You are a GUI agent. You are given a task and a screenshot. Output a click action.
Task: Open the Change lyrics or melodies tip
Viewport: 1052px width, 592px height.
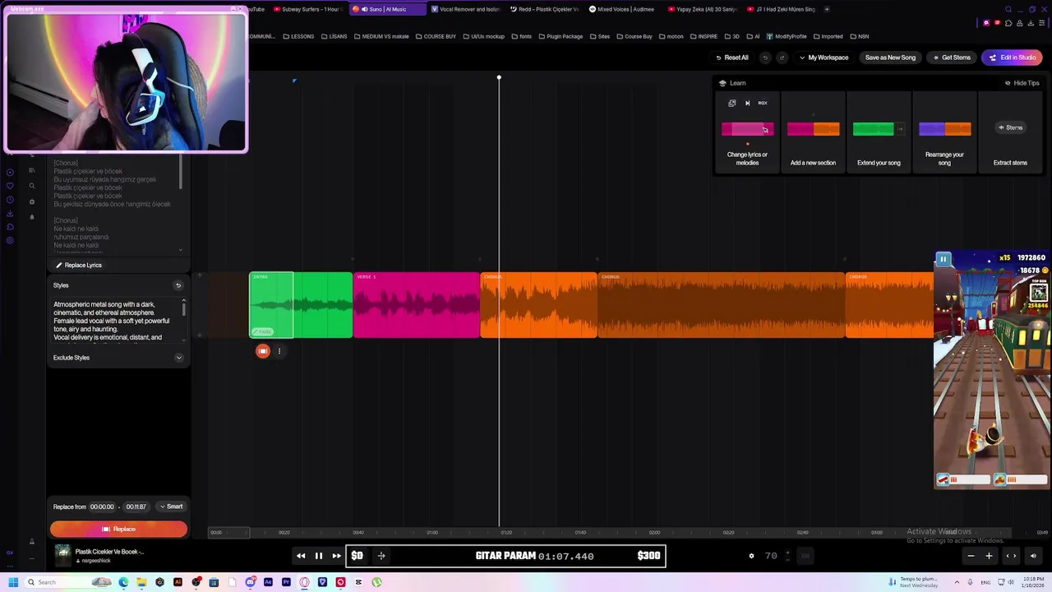pyautogui.click(x=747, y=132)
